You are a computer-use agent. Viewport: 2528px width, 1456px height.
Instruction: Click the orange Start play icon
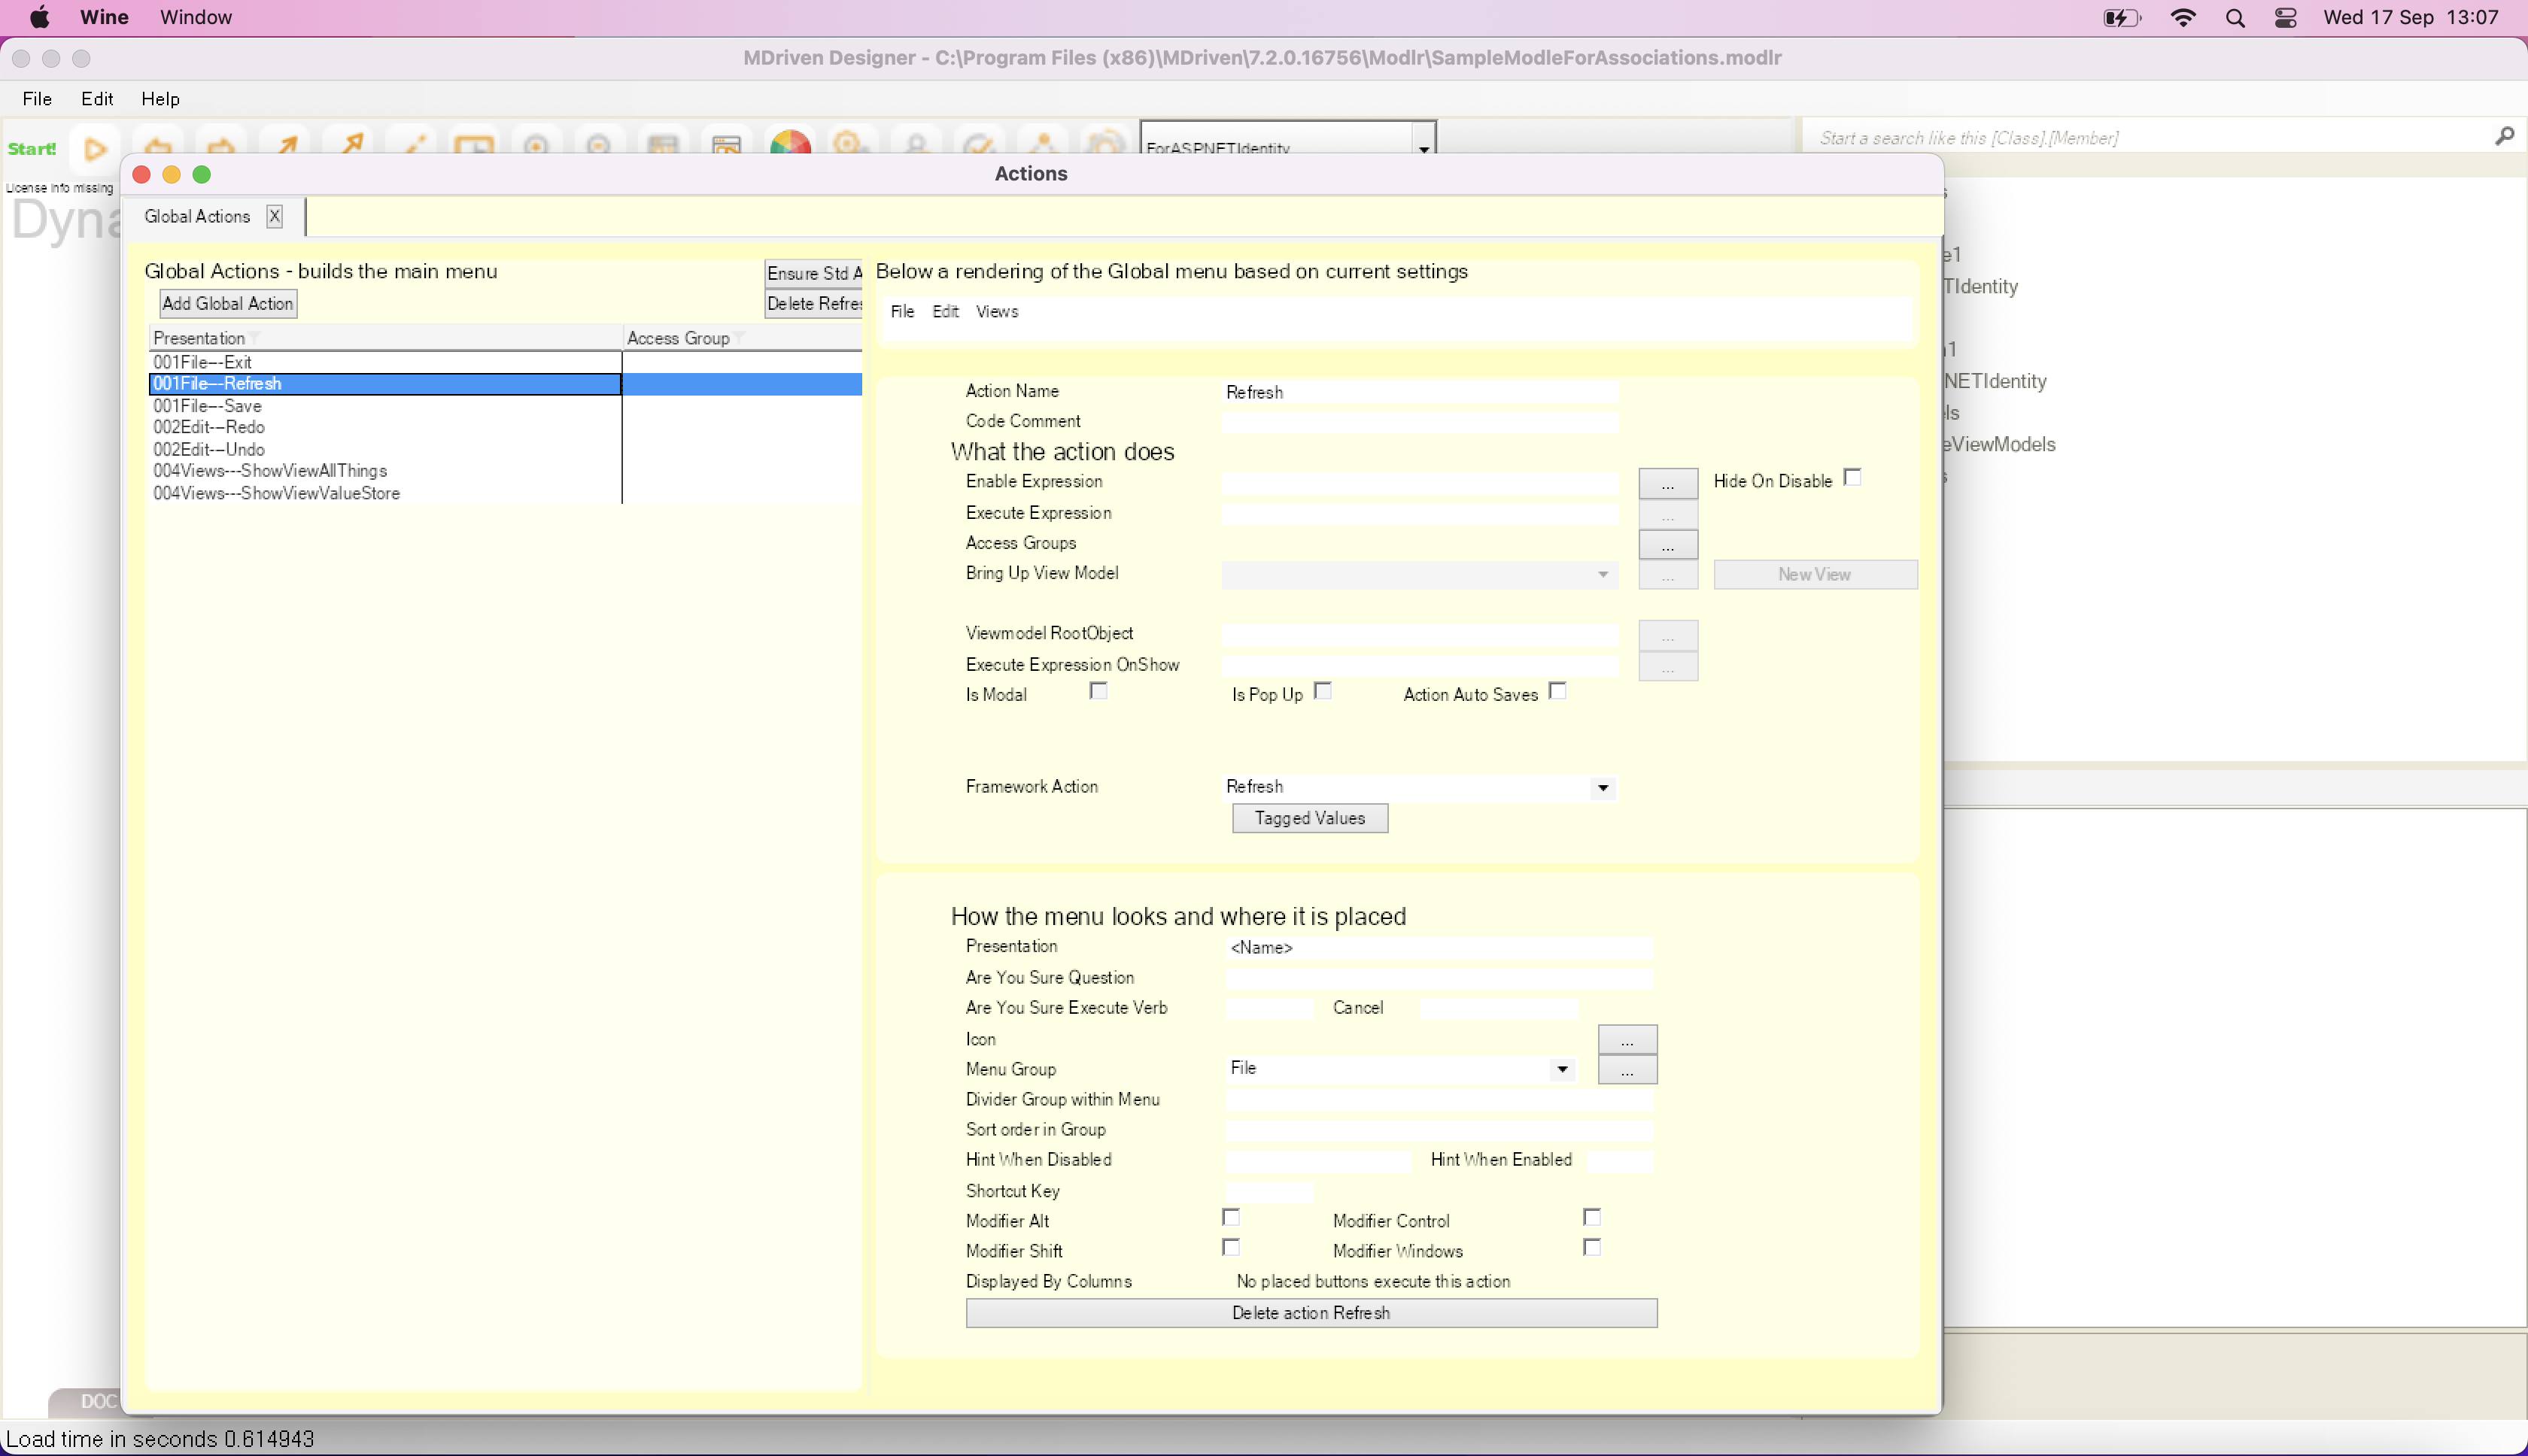click(x=95, y=149)
